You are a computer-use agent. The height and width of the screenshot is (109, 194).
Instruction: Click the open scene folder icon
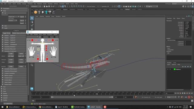coord(47,6)
